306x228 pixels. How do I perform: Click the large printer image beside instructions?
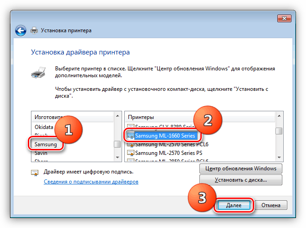click(38, 72)
